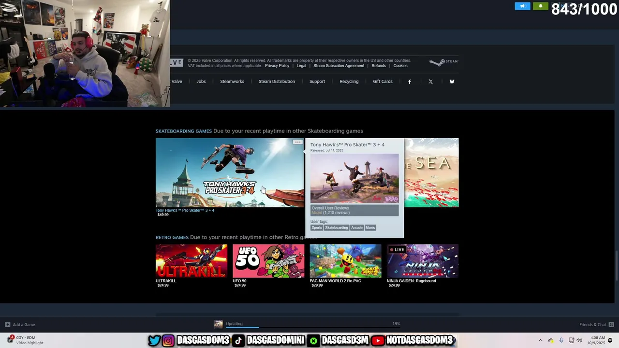Open the green notifications bell button
This screenshot has height=348, width=619.
click(x=540, y=6)
